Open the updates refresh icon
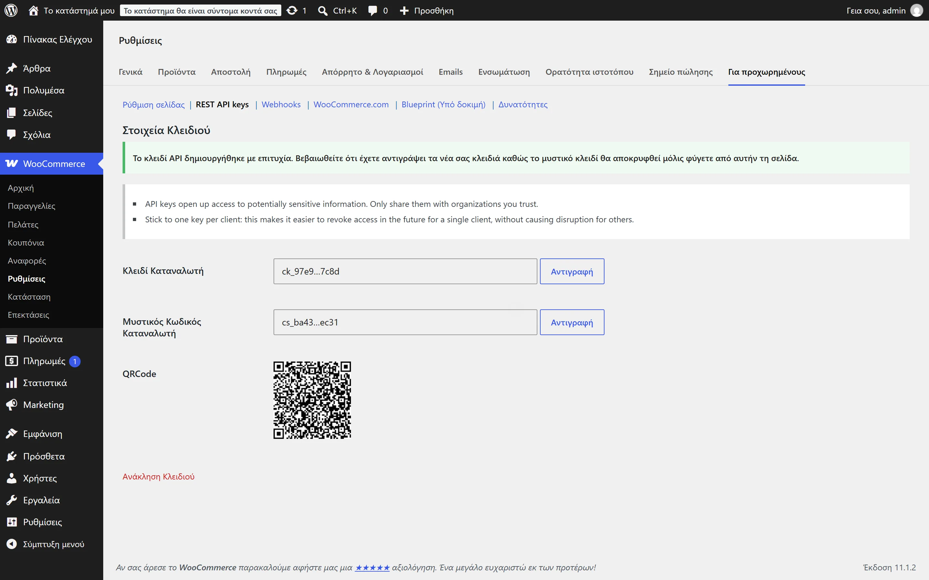This screenshot has height=580, width=929. coord(292,10)
